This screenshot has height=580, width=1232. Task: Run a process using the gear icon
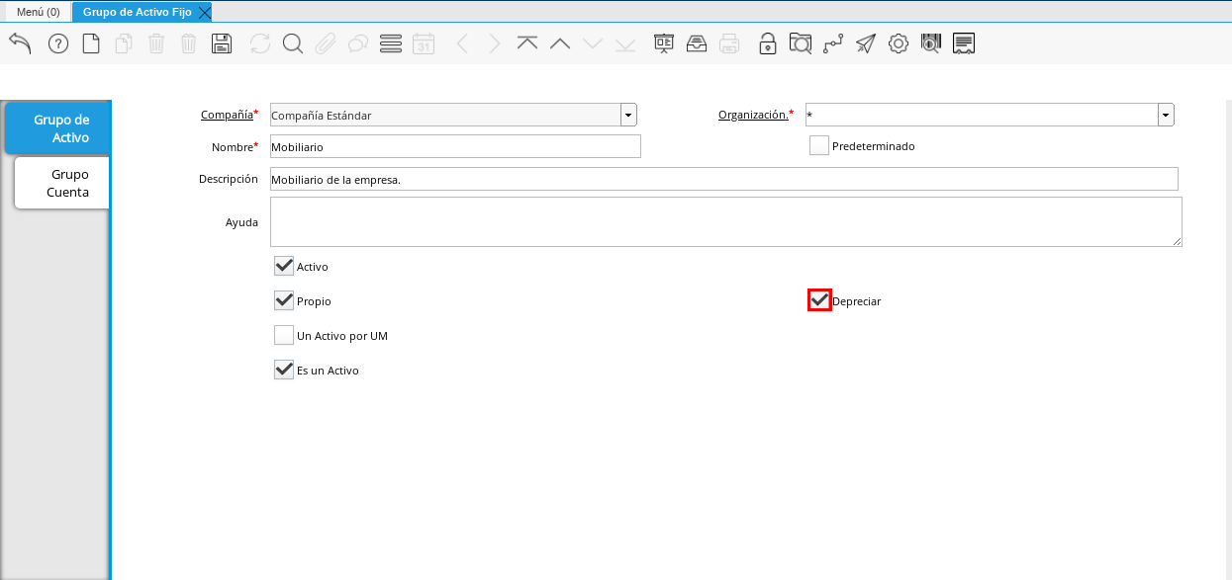(x=898, y=42)
